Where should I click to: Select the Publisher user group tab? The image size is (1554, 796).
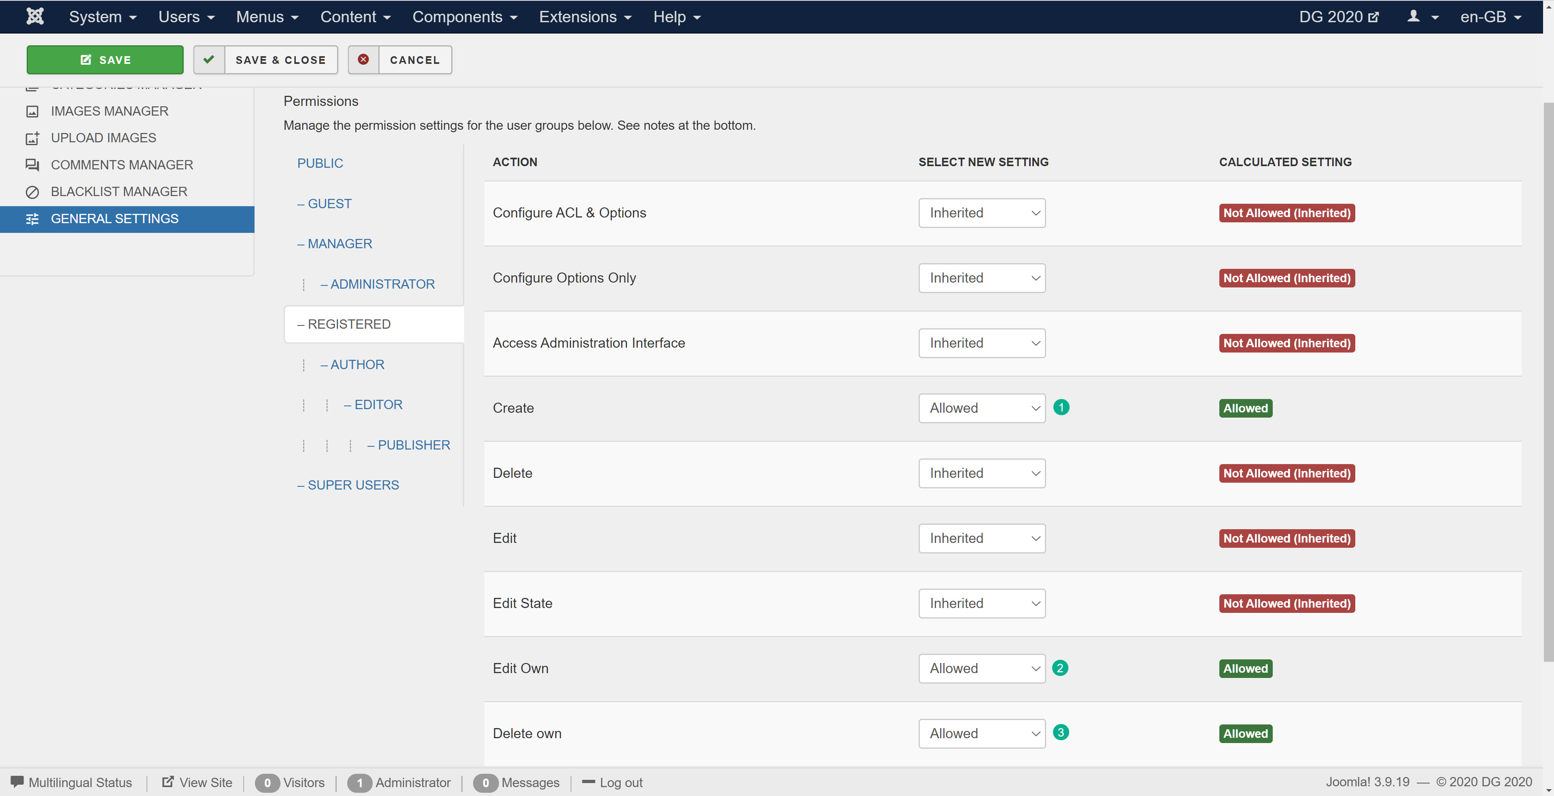409,445
